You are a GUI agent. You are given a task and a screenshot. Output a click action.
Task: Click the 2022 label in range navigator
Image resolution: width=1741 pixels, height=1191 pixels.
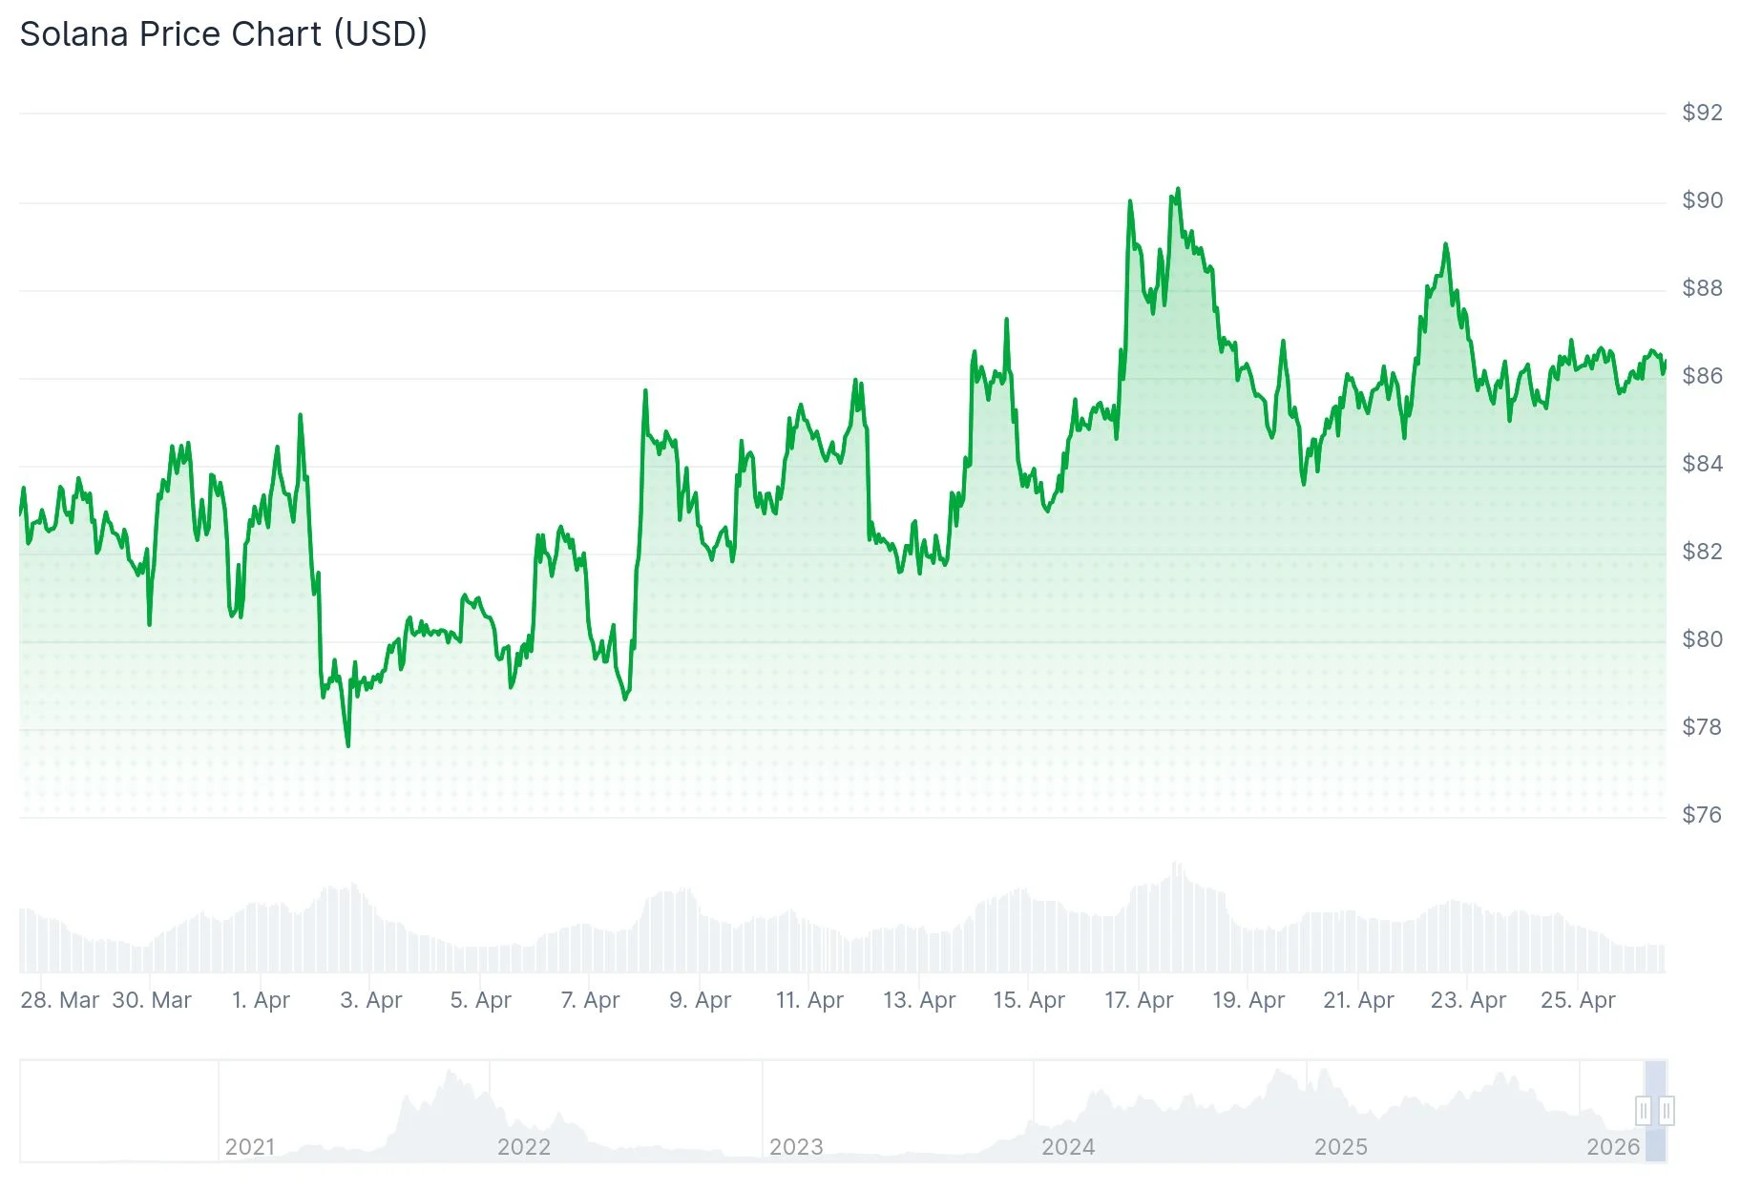[523, 1146]
